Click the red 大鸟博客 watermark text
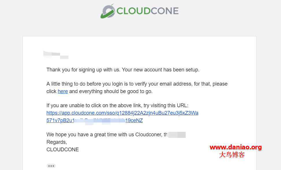This screenshot has height=170, width=281. pos(232,155)
